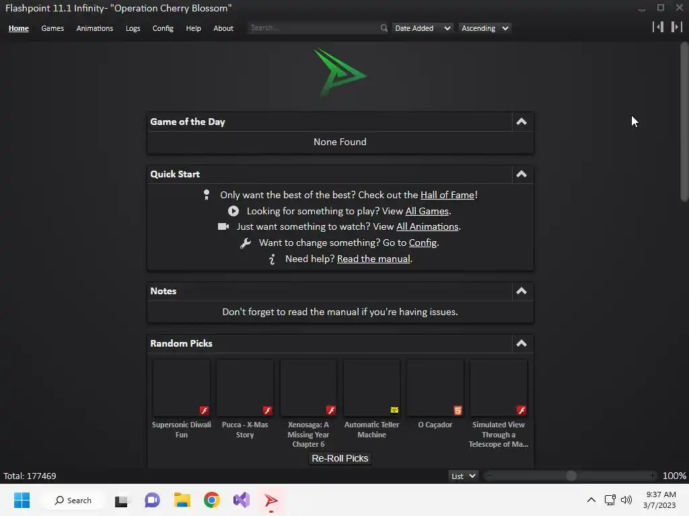Open Google Chrome from taskbar

click(212, 500)
